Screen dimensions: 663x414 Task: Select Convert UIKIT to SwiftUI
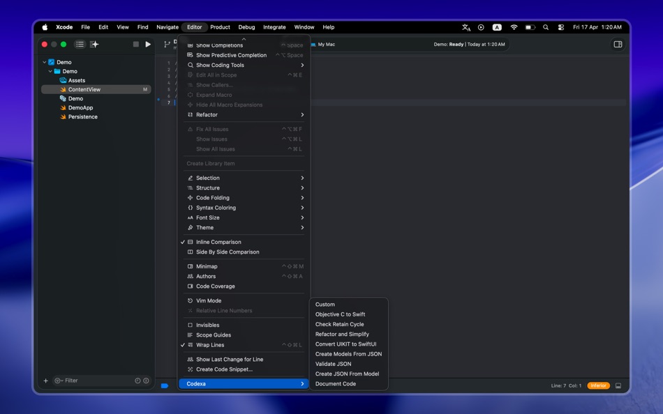349,344
